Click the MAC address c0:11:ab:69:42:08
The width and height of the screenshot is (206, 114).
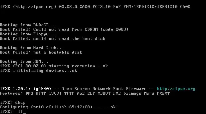coord(68,107)
